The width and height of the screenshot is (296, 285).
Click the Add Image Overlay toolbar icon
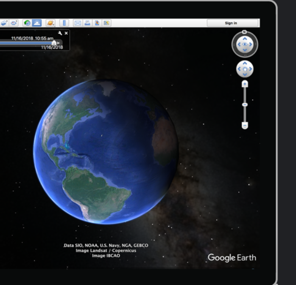click(x=4, y=23)
